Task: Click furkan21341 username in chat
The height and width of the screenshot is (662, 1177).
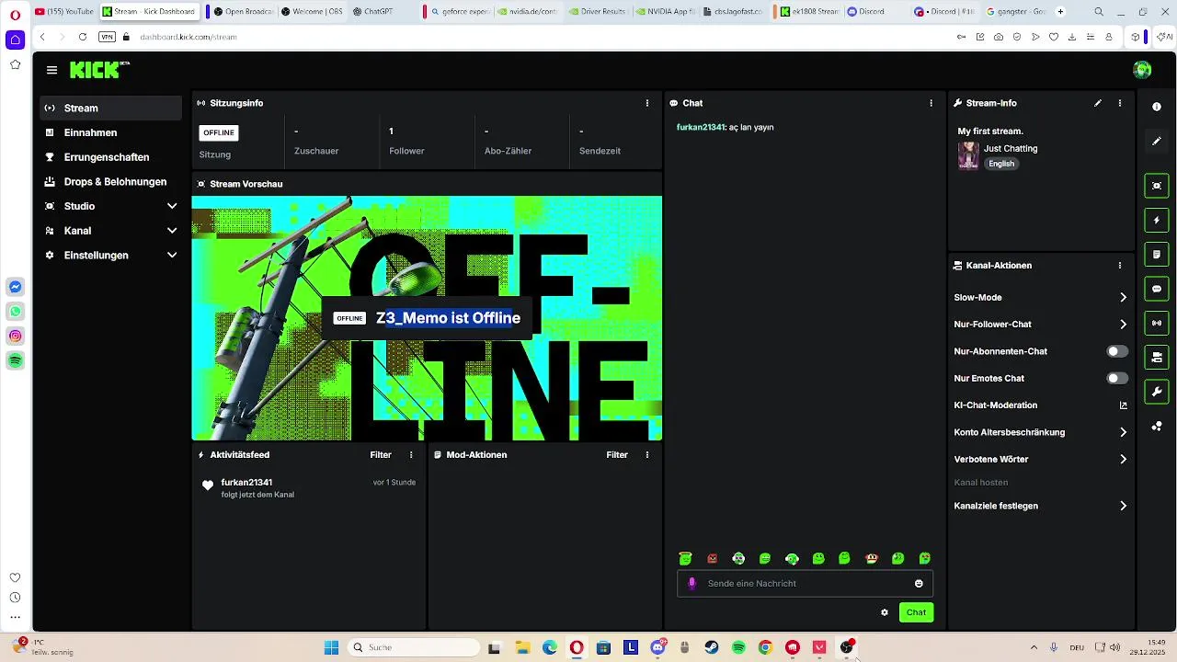Action: (x=701, y=127)
